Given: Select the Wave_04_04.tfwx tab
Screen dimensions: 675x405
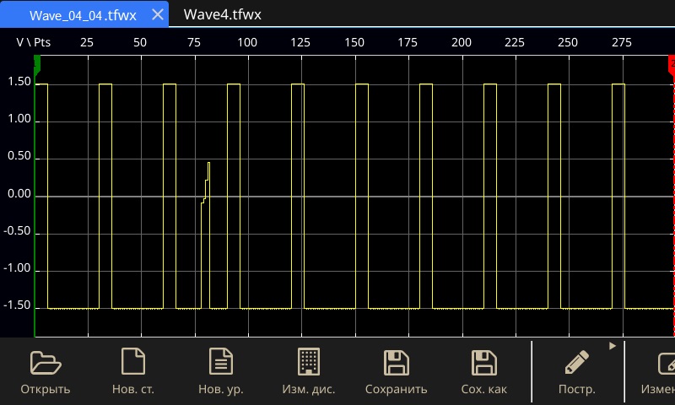Looking at the screenshot, I should point(83,15).
